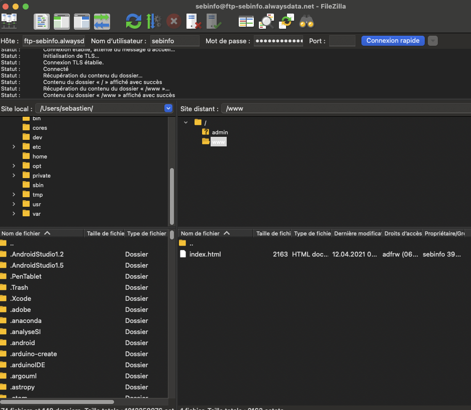Disconnect from the current server
The height and width of the screenshot is (410, 471).
pyautogui.click(x=194, y=21)
